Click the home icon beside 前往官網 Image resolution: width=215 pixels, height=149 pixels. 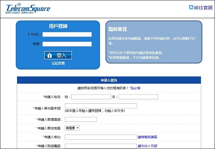click(191, 7)
